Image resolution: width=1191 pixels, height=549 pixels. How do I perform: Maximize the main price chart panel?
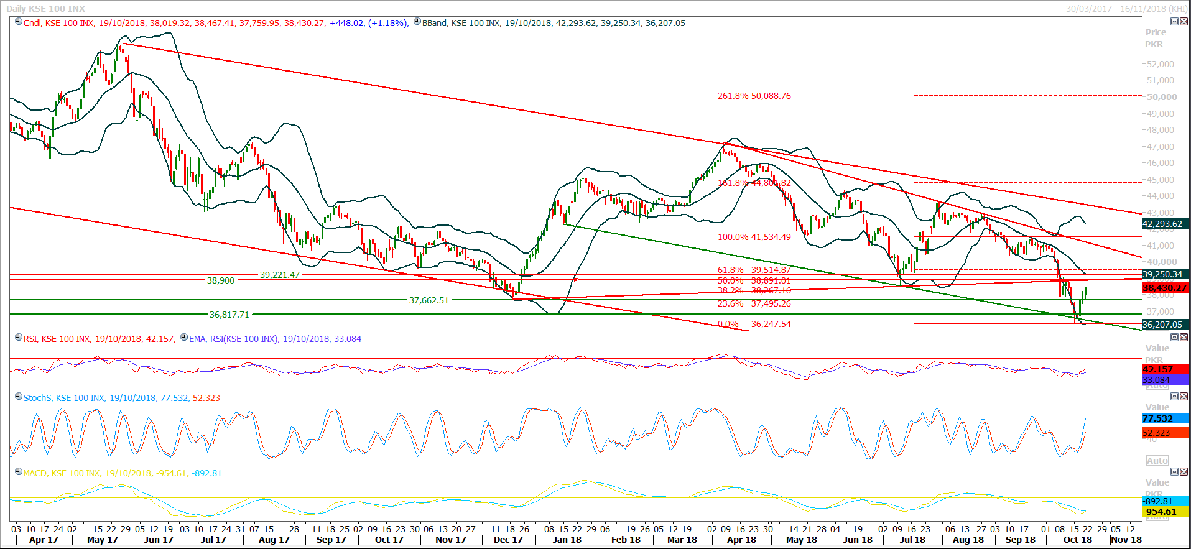coord(1174,22)
